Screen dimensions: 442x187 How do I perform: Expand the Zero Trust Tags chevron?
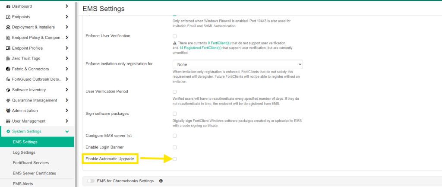[x=67, y=58]
